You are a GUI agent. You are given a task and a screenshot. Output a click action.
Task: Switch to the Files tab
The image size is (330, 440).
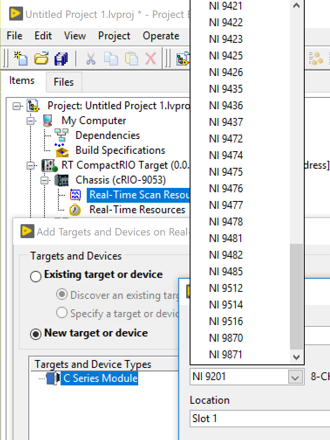coord(64,82)
